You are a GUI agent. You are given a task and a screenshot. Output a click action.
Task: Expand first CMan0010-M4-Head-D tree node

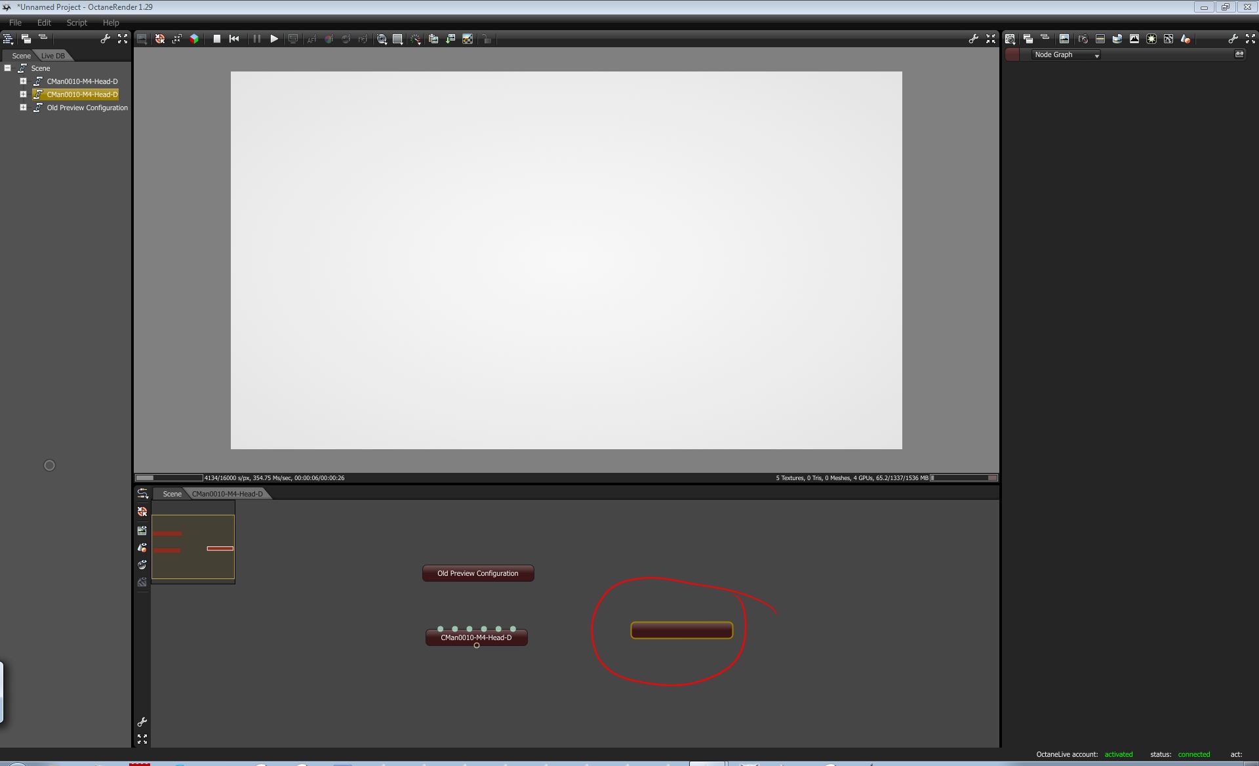tap(23, 81)
